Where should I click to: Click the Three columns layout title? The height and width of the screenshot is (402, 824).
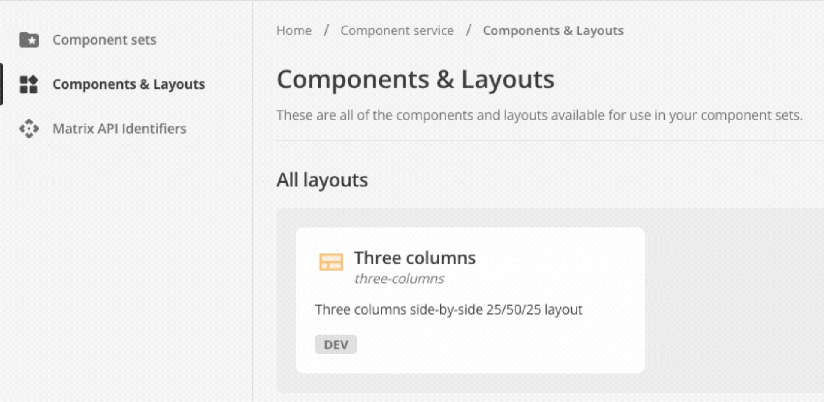point(414,258)
